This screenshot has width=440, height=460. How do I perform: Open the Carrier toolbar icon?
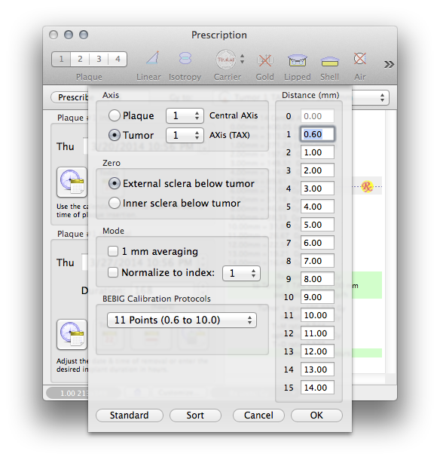click(x=226, y=60)
